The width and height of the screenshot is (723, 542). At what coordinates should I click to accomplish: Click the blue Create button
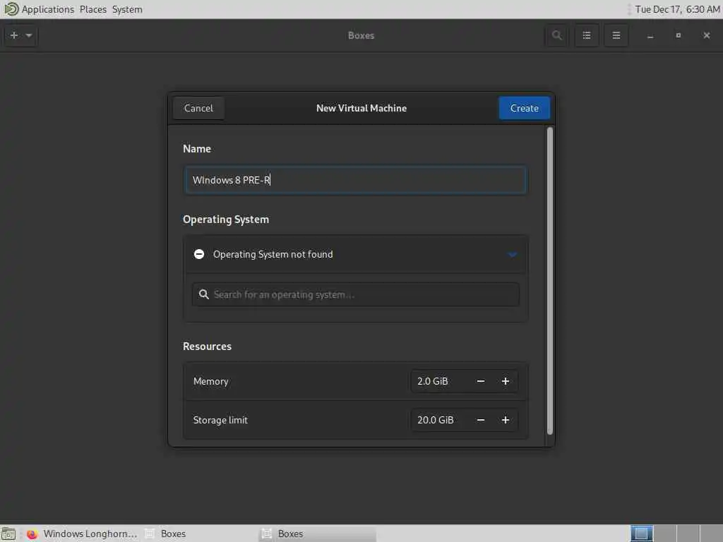click(525, 108)
